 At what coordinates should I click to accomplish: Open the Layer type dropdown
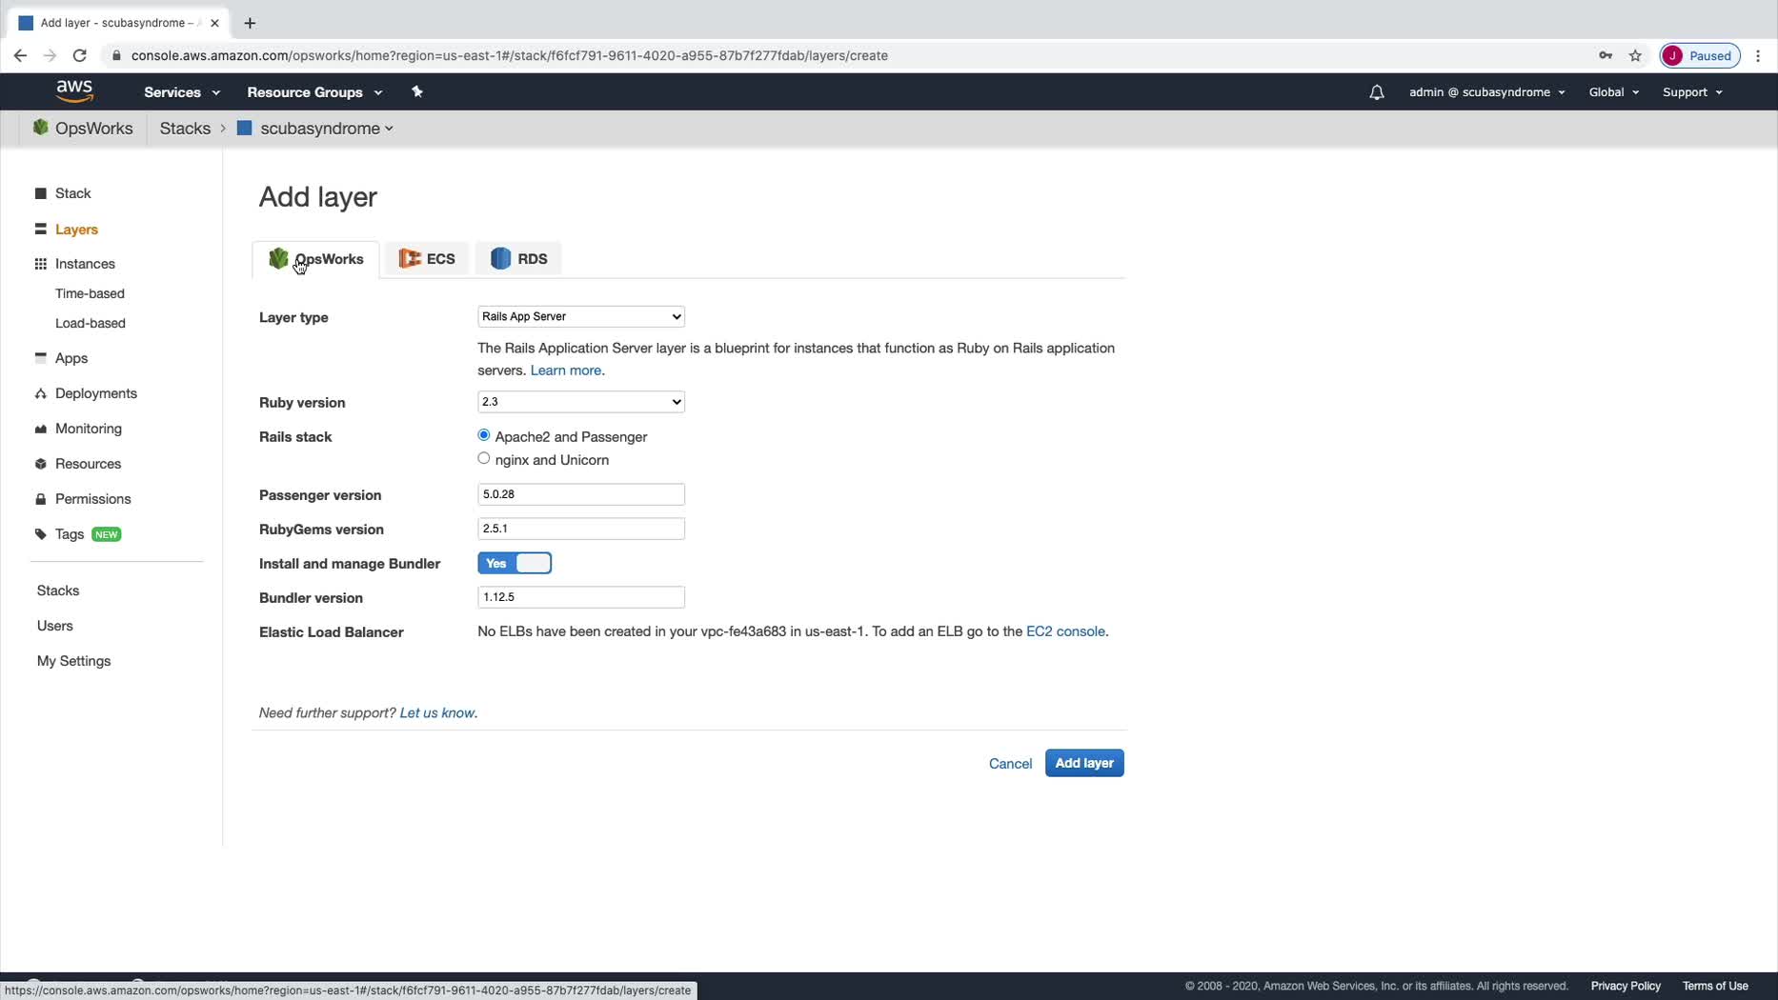coord(581,316)
